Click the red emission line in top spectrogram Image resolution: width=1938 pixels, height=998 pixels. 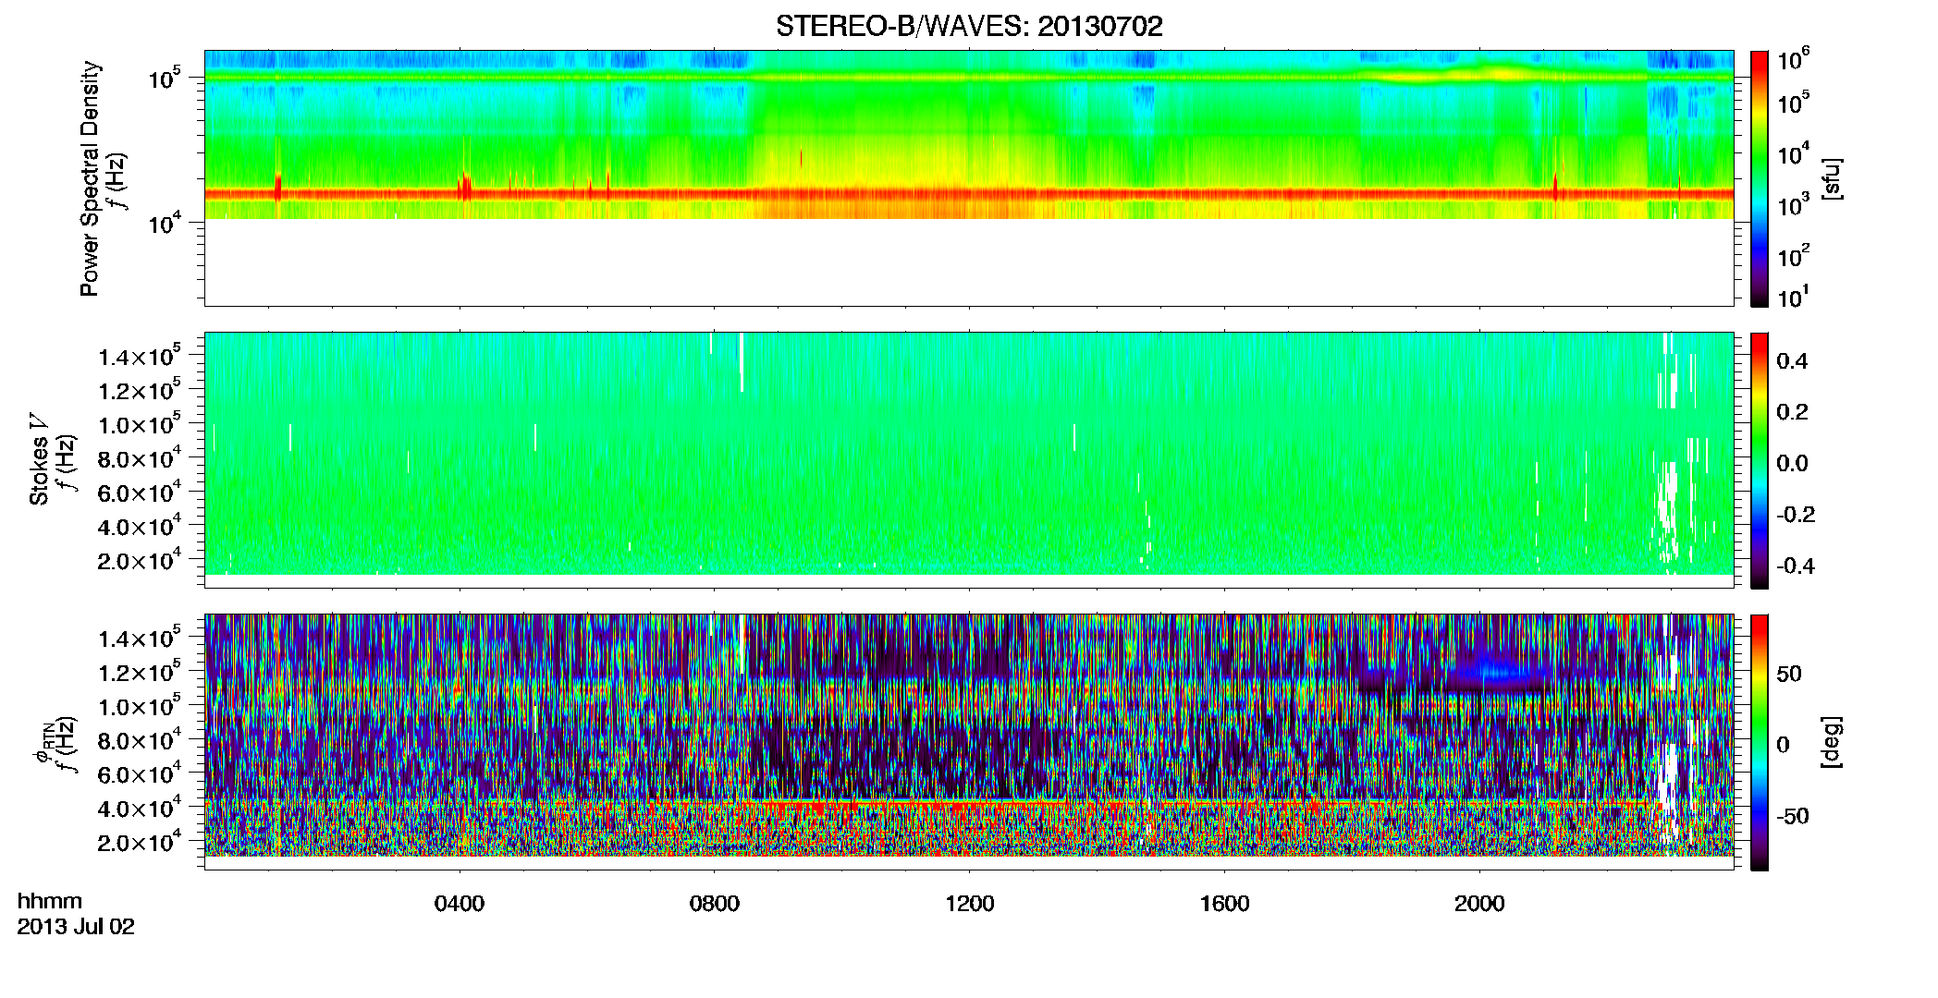(969, 194)
